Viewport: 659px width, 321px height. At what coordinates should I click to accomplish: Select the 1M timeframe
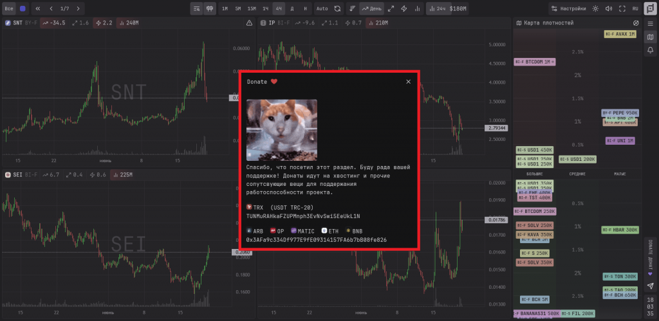(x=225, y=8)
